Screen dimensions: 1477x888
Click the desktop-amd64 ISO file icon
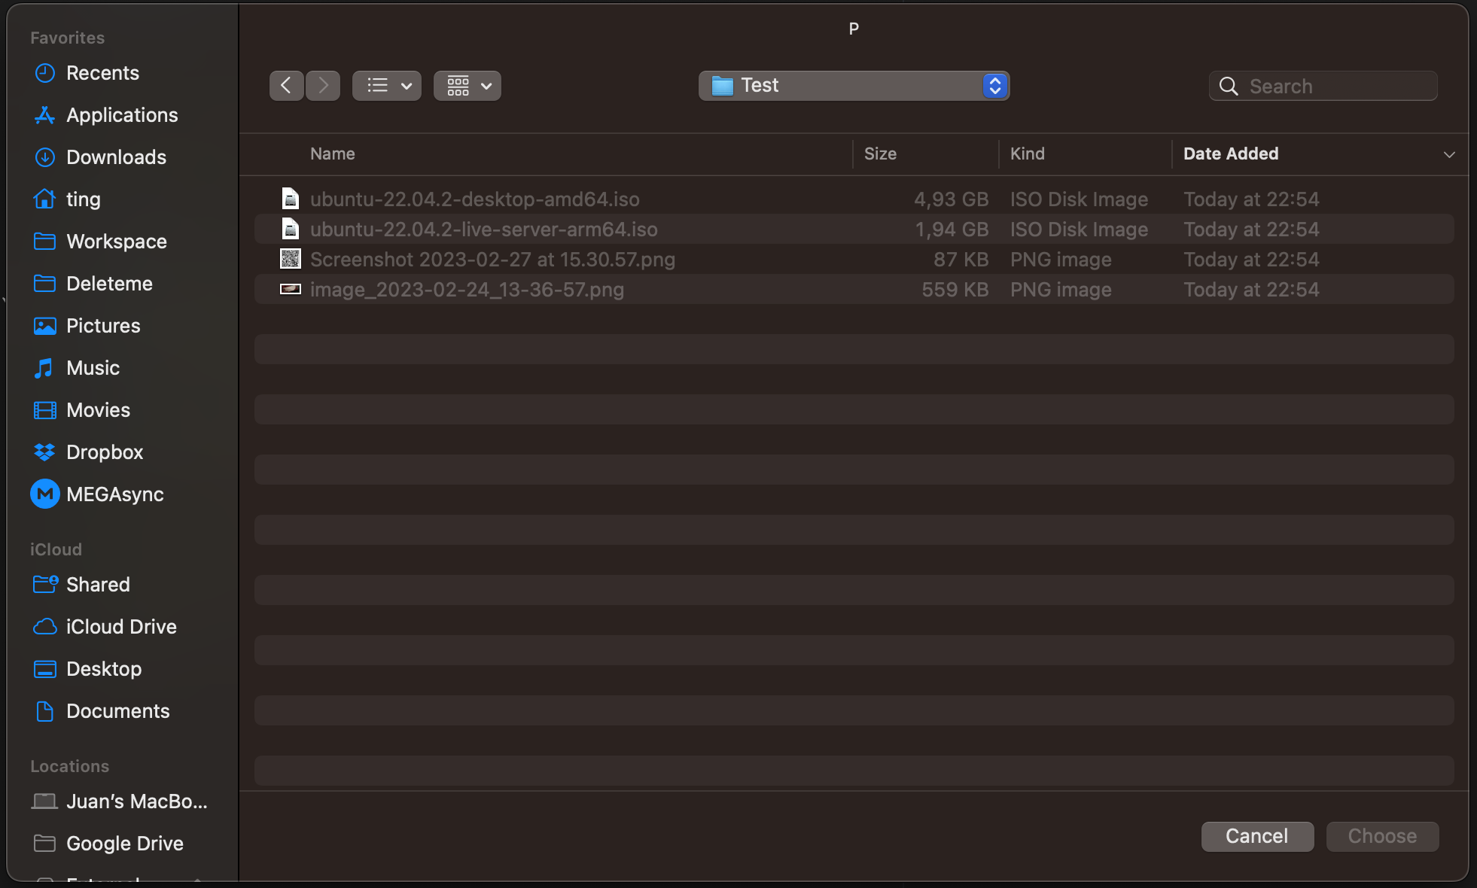(291, 199)
